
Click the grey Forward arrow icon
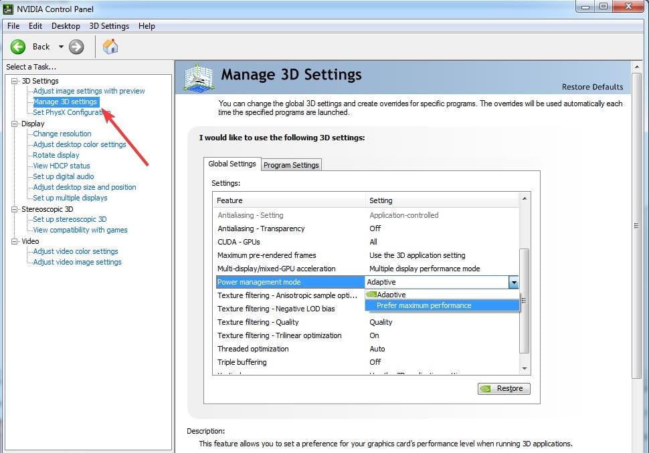coord(76,47)
